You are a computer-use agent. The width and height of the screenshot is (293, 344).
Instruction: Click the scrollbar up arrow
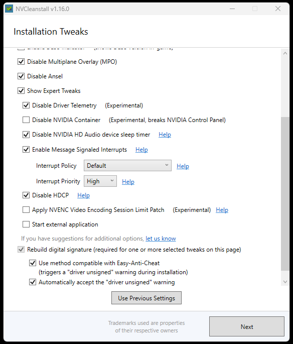(285, 53)
